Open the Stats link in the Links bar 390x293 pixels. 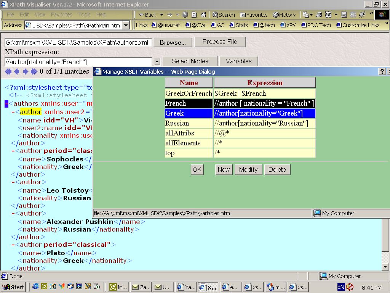coord(238,25)
